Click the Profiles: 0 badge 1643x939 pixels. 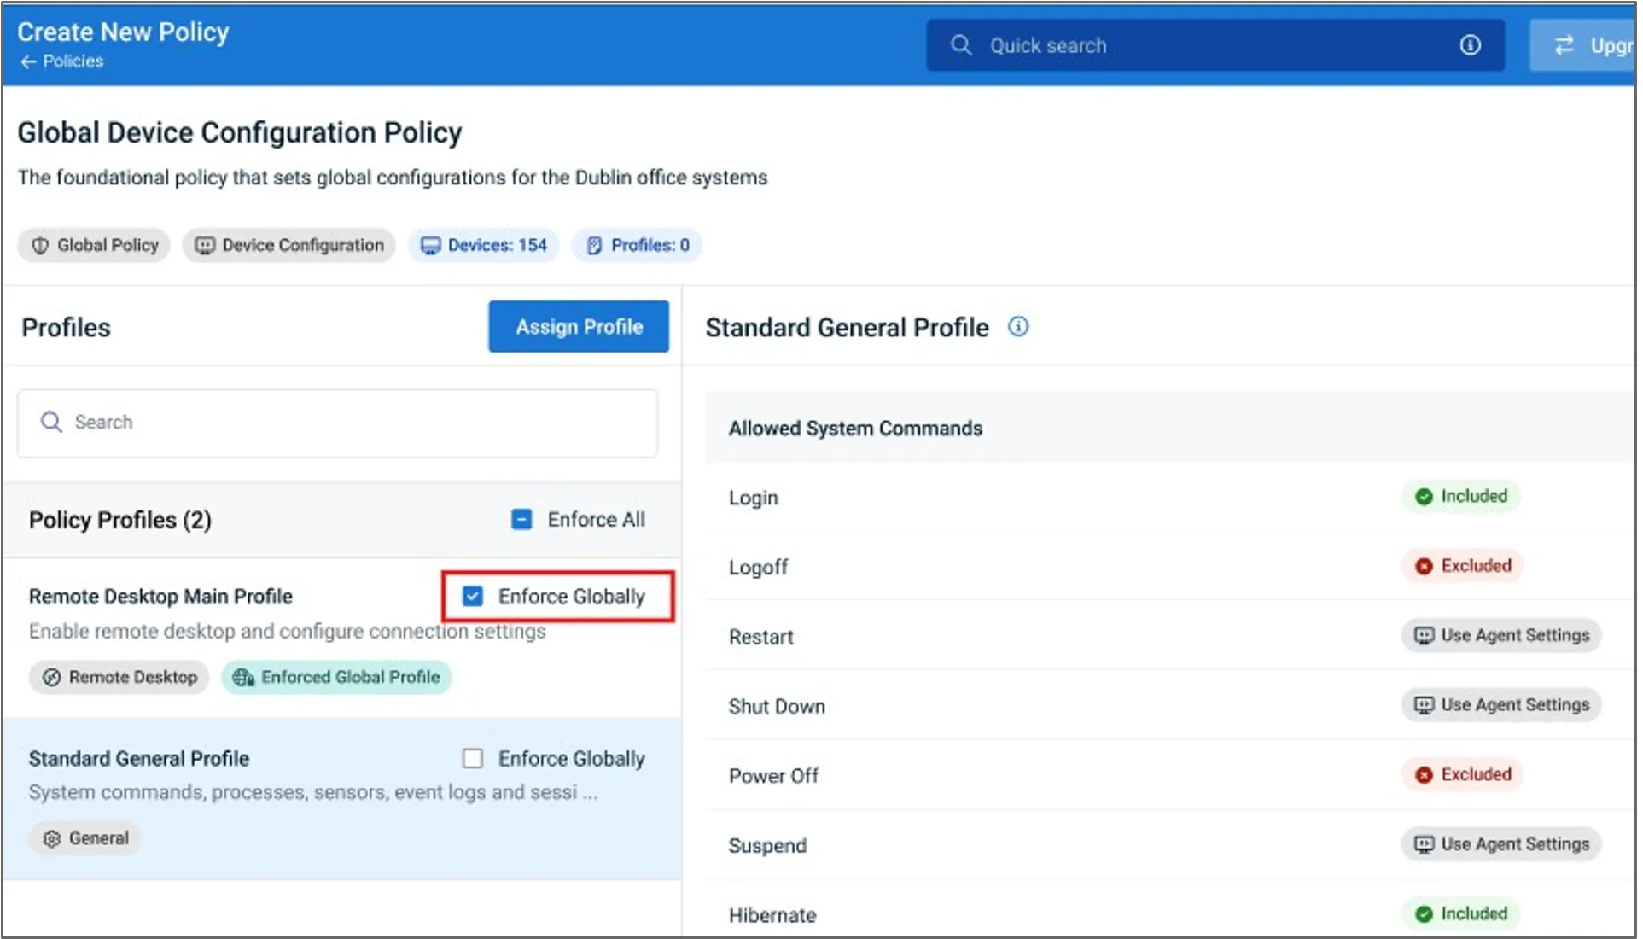(x=637, y=246)
